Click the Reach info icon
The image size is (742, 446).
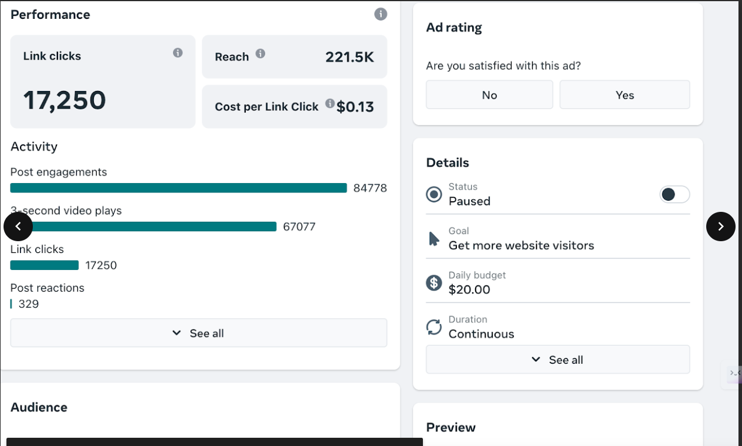click(260, 53)
